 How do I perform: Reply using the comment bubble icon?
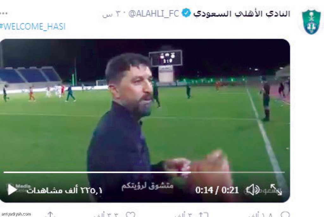pyautogui.click(x=285, y=215)
